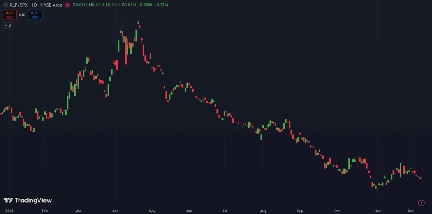Click the tallest red candle in early April
432x214 pixels.
pos(126,51)
